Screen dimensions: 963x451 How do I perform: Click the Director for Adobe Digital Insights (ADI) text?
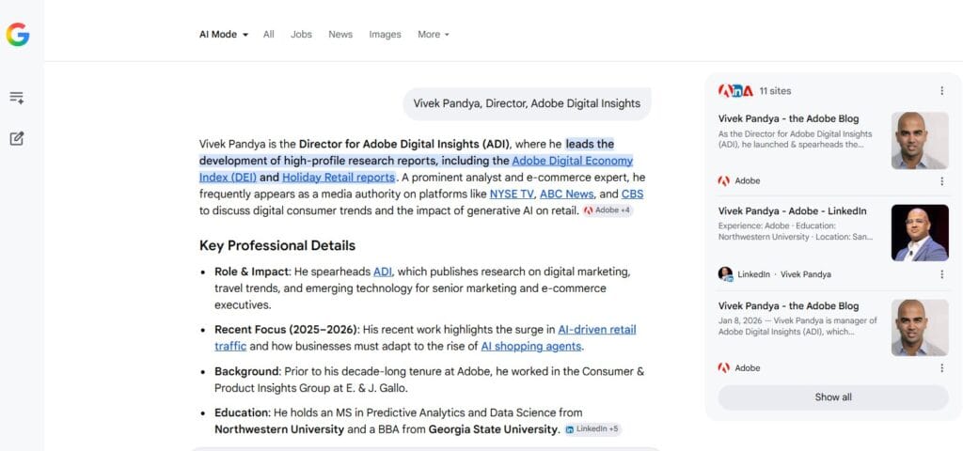pyautogui.click(x=404, y=144)
